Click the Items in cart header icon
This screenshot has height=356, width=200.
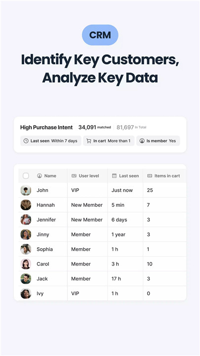click(150, 176)
